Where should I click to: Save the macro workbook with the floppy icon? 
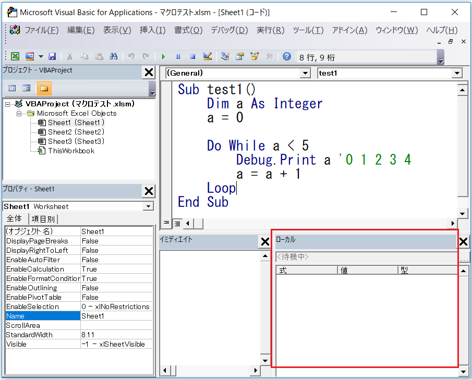click(x=52, y=56)
